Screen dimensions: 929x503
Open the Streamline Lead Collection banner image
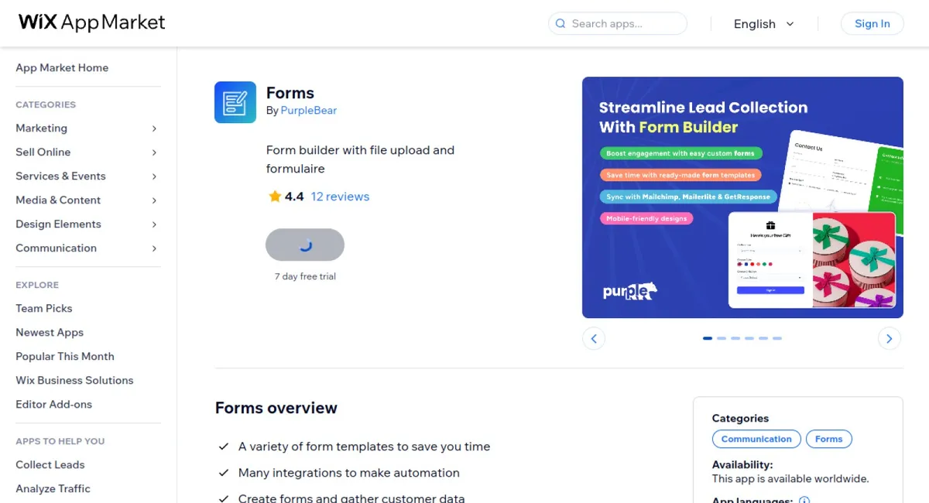[x=742, y=197]
